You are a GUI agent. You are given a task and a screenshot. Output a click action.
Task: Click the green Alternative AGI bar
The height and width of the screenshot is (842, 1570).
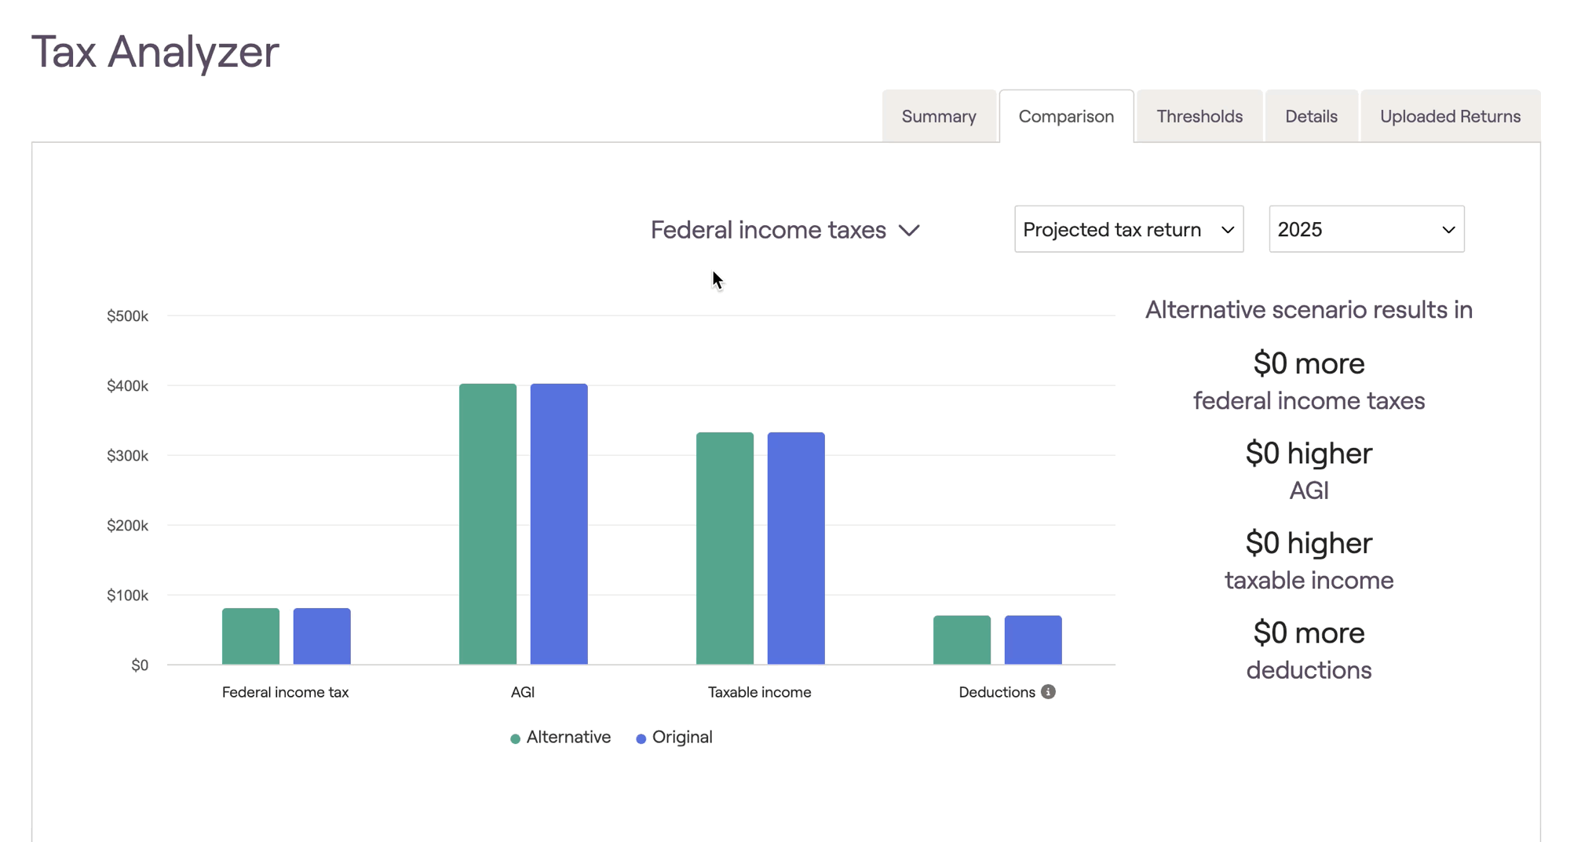pos(487,524)
